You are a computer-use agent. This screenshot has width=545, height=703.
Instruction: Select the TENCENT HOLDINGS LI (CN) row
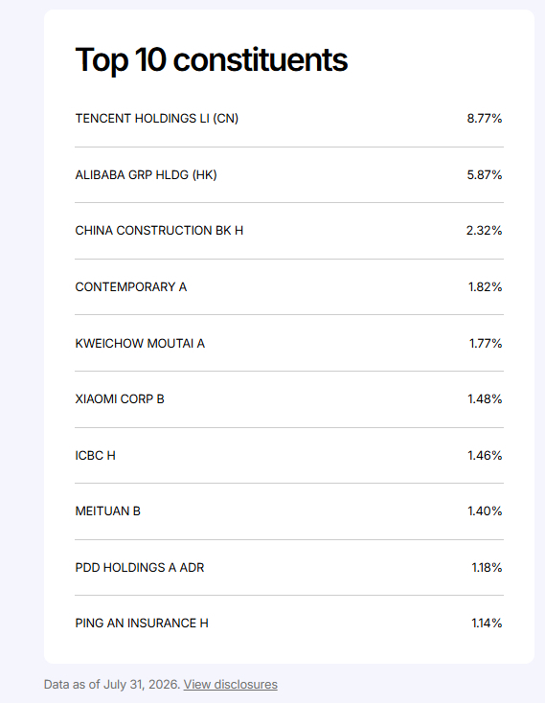[x=289, y=119]
